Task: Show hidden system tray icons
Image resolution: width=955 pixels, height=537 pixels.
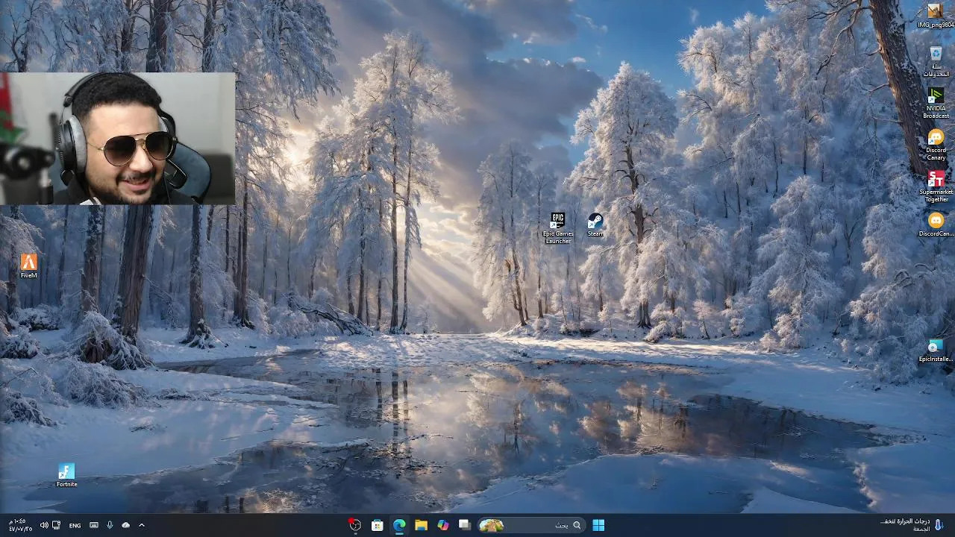Action: [x=141, y=525]
